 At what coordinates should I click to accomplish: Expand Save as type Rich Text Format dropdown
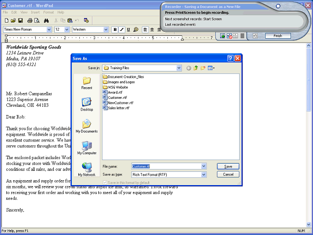pyautogui.click(x=203, y=175)
